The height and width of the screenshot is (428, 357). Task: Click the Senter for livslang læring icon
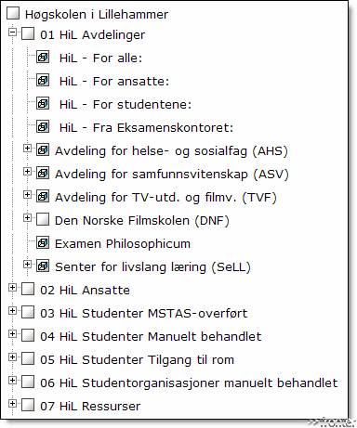[43, 266]
